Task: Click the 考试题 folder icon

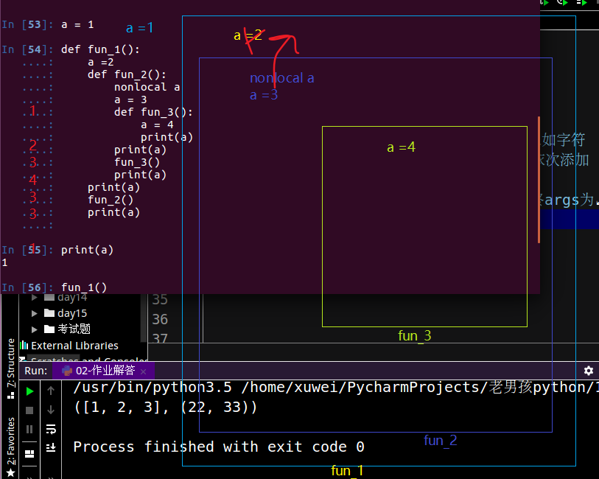Action: (49, 329)
